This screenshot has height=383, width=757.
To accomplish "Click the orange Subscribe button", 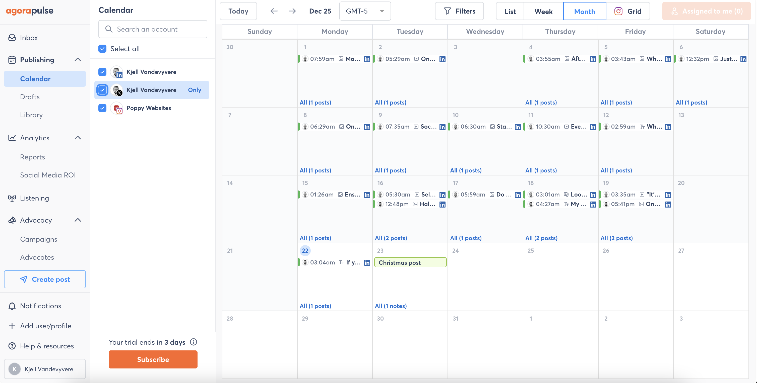I will click(153, 359).
